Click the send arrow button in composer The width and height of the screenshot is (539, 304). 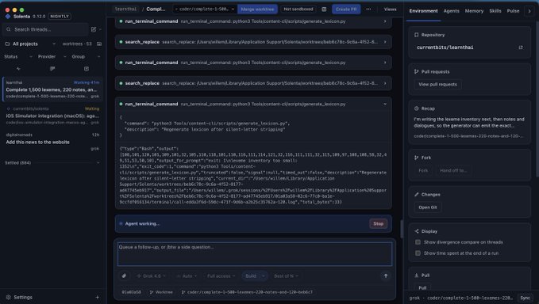coord(385,276)
